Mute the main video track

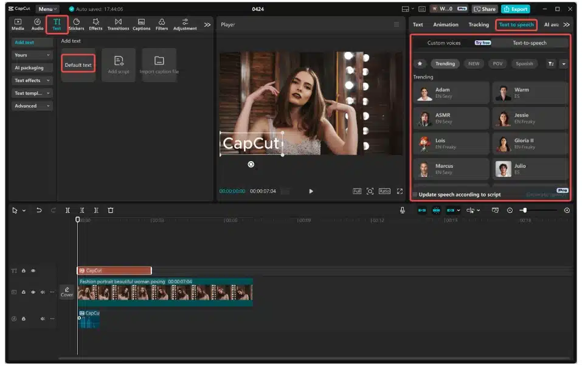(x=43, y=292)
